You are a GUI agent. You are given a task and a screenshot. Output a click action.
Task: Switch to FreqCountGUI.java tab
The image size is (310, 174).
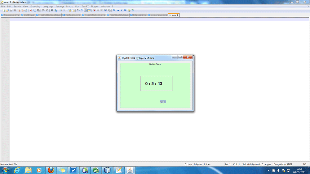(117, 15)
